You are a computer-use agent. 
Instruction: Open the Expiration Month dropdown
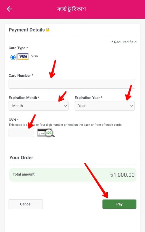click(39, 106)
